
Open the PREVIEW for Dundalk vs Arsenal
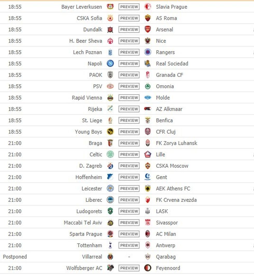129,30
